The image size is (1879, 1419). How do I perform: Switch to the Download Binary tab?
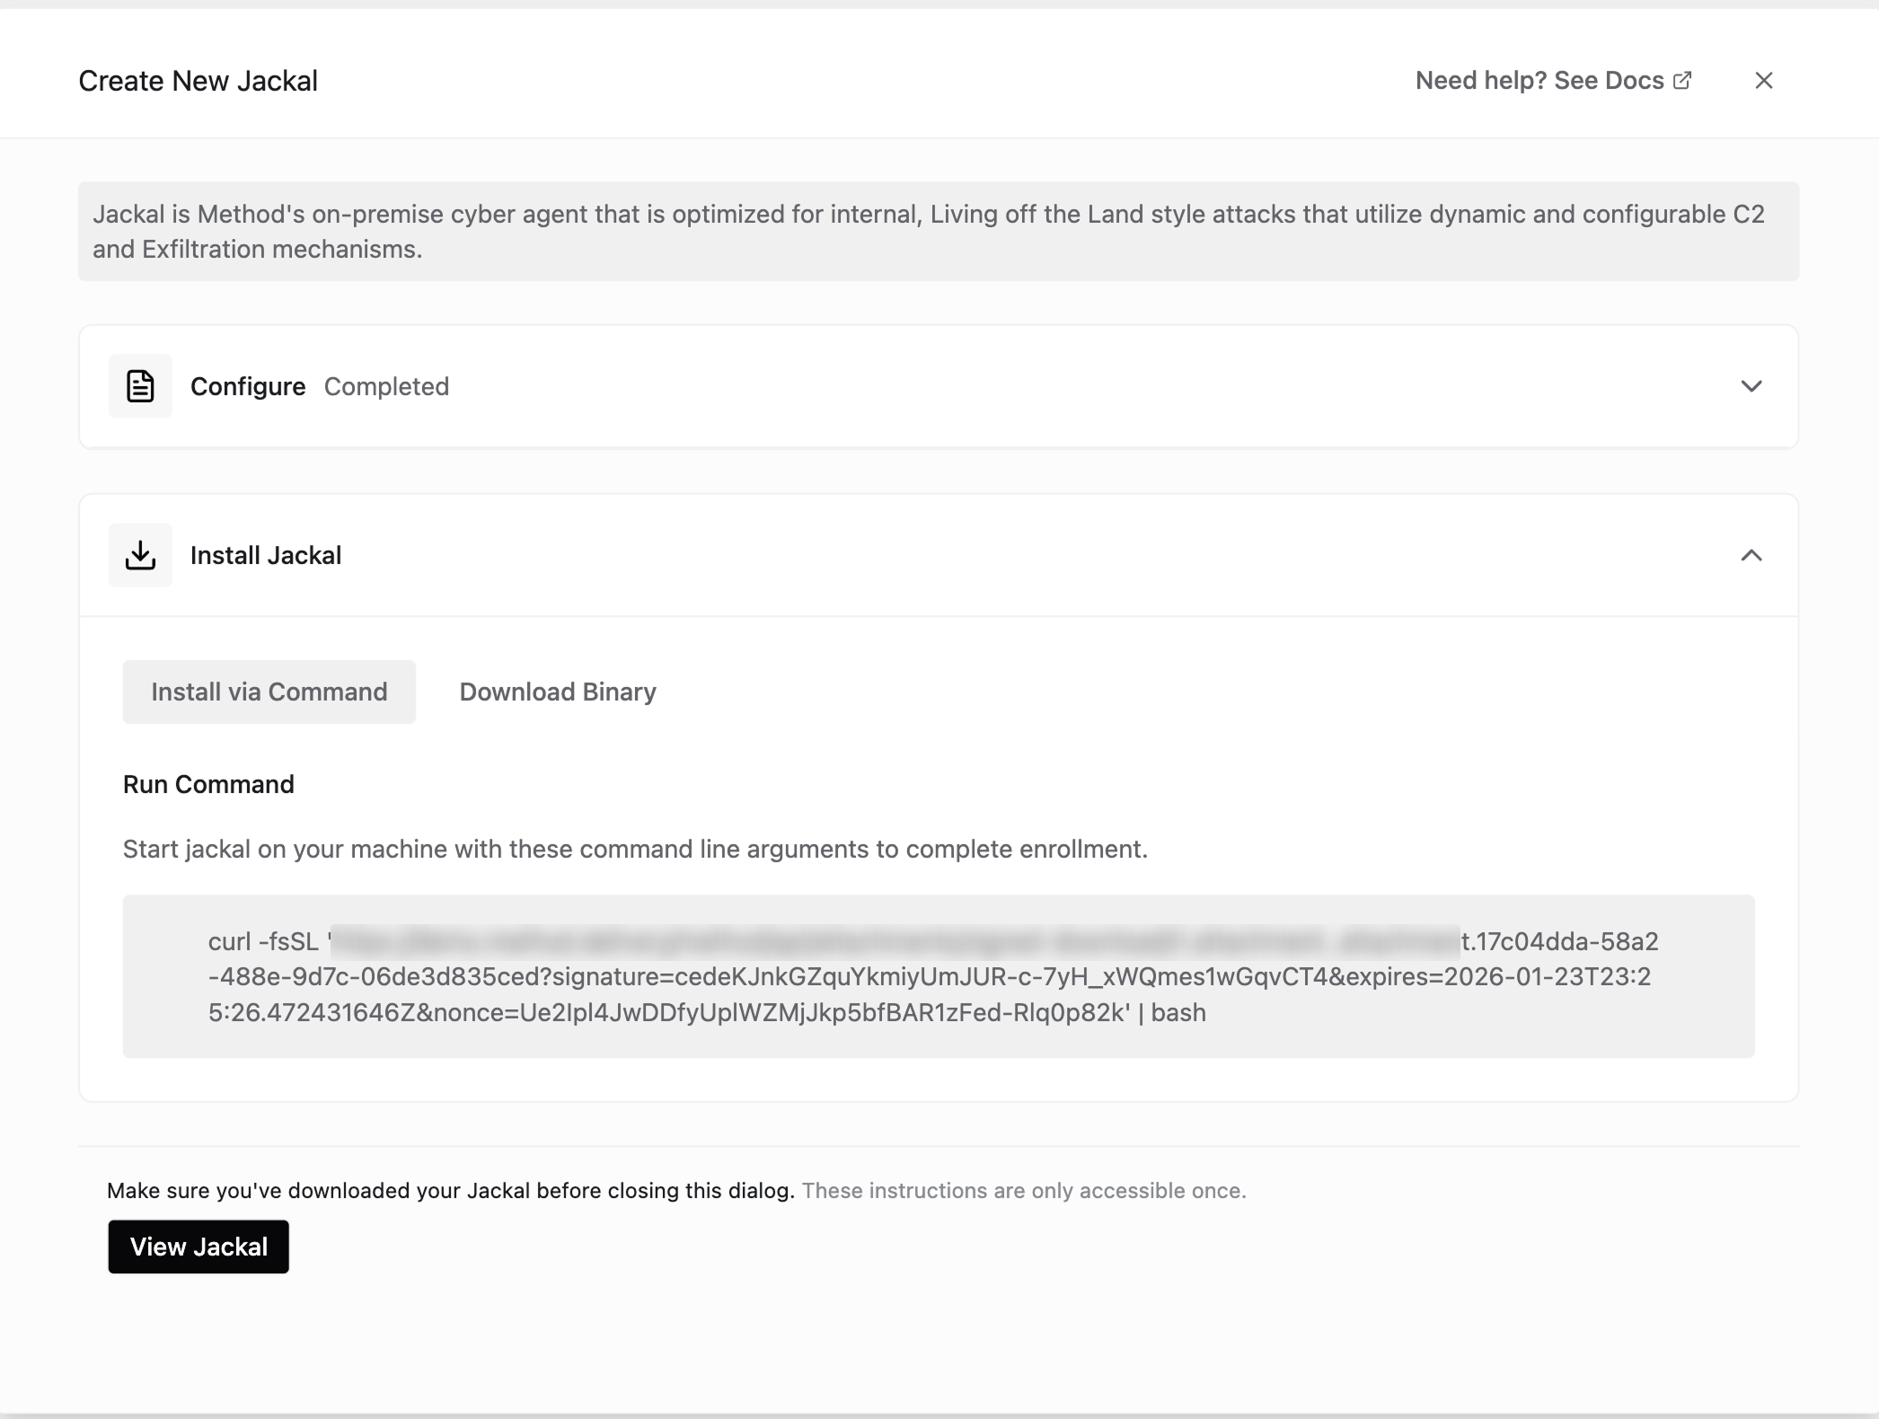(558, 692)
